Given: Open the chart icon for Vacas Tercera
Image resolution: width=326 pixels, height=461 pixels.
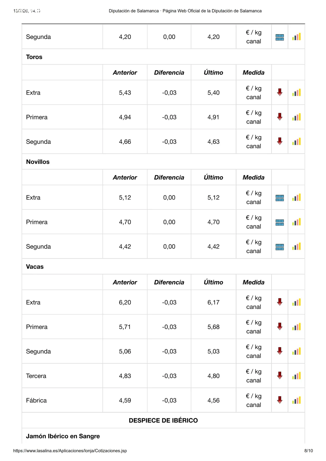Looking at the screenshot, I should coord(296,376).
